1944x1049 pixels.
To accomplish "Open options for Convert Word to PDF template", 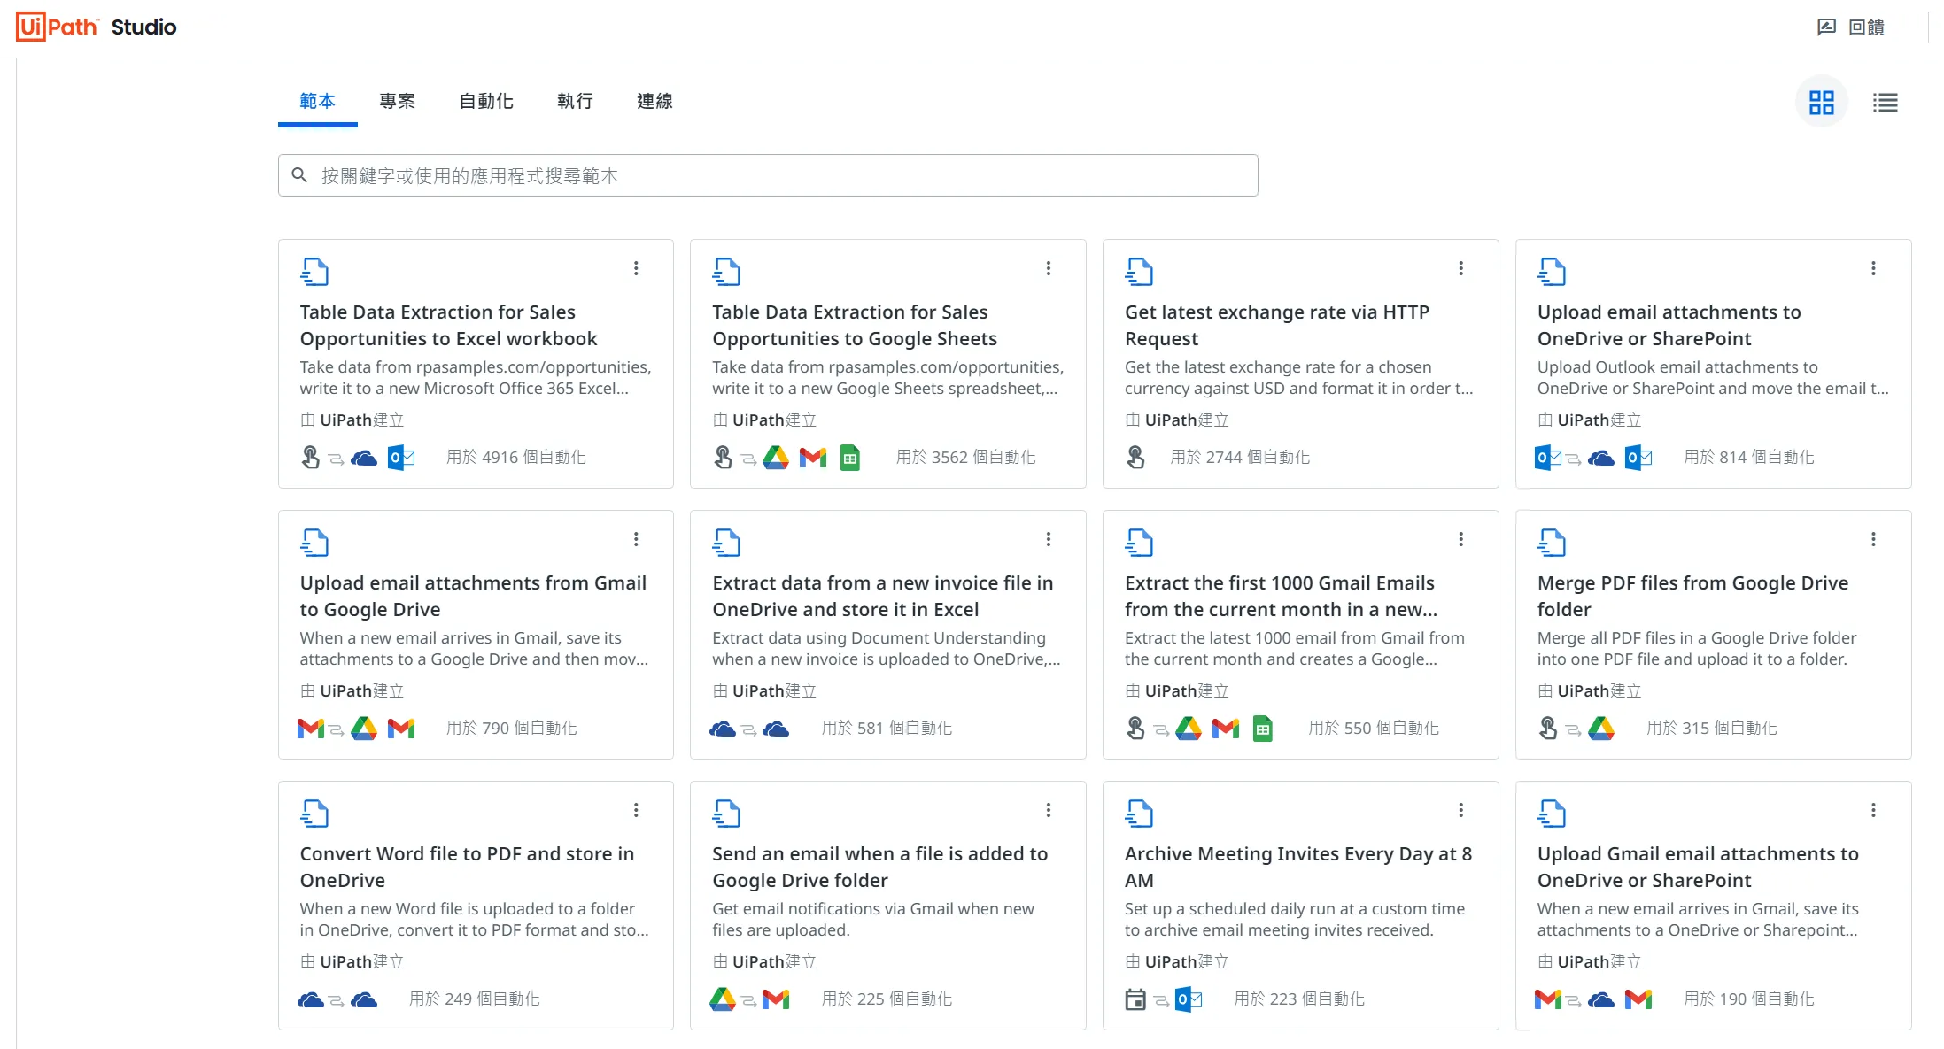I will pyautogui.click(x=636, y=810).
